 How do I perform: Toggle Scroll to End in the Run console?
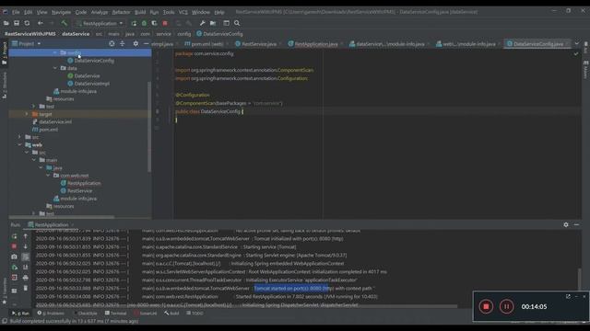tap(25, 268)
